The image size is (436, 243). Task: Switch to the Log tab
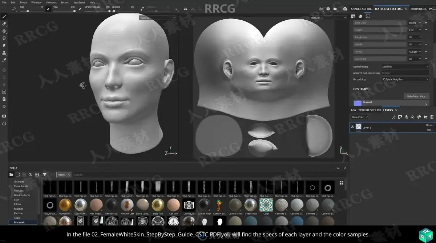tap(354, 110)
